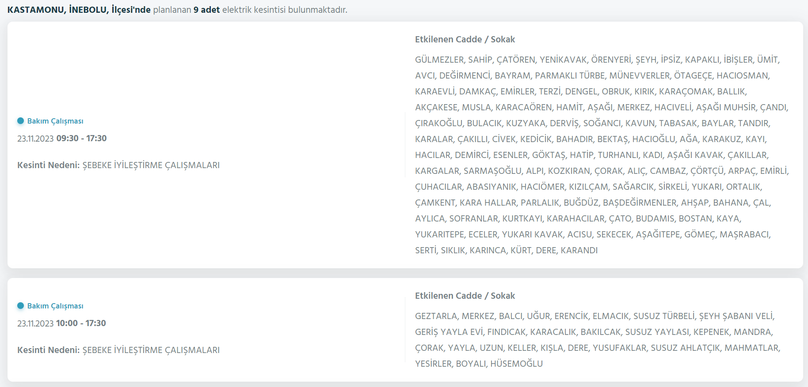808x387 pixels.
Task: Click the 23.11.2023 09:30 - 17:30 time range
Action: pyautogui.click(x=62, y=138)
